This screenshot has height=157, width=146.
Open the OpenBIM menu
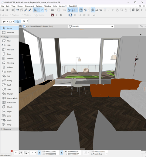(73, 6)
